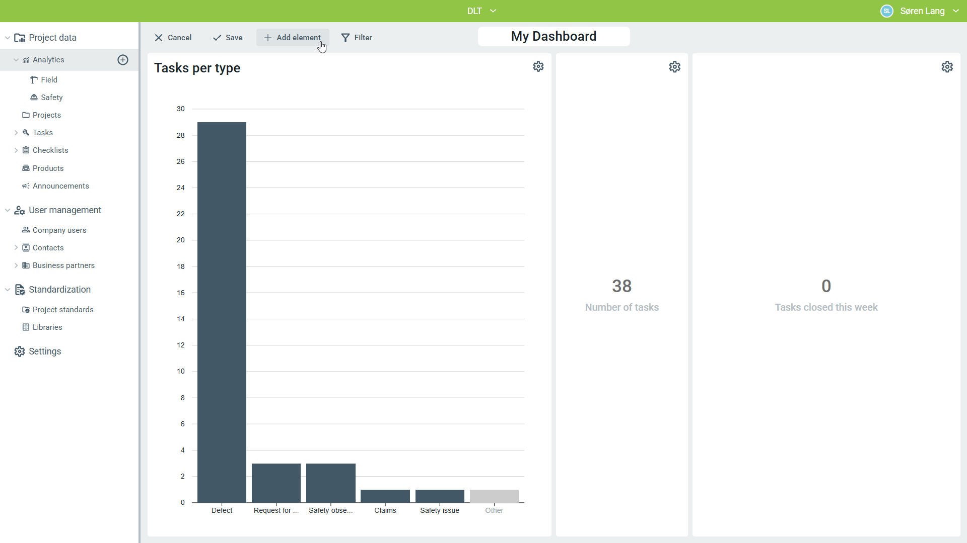Click the Defect bar in chart
The width and height of the screenshot is (967, 543).
click(222, 312)
